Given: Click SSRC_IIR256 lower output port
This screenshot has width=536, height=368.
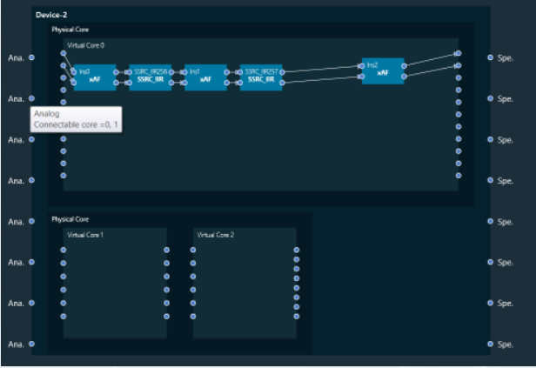Looking at the screenshot, I should [171, 83].
